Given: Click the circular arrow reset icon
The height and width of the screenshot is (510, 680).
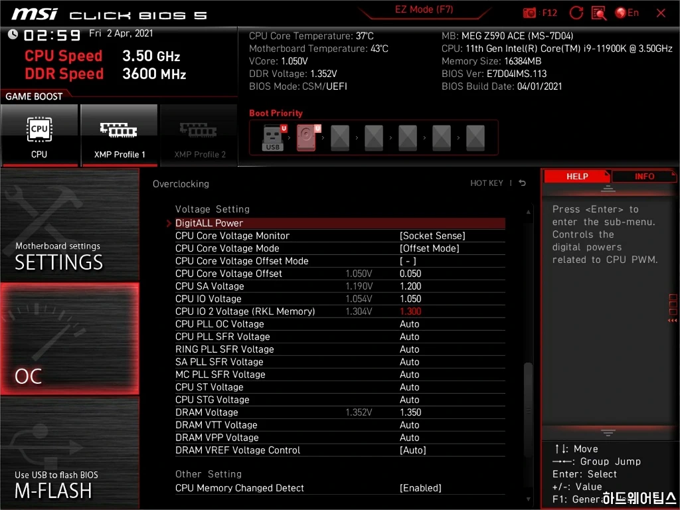Looking at the screenshot, I should tap(576, 13).
